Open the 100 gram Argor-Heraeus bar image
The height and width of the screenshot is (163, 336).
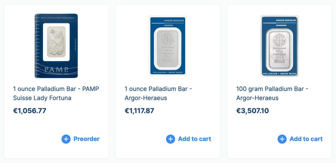coord(279,46)
